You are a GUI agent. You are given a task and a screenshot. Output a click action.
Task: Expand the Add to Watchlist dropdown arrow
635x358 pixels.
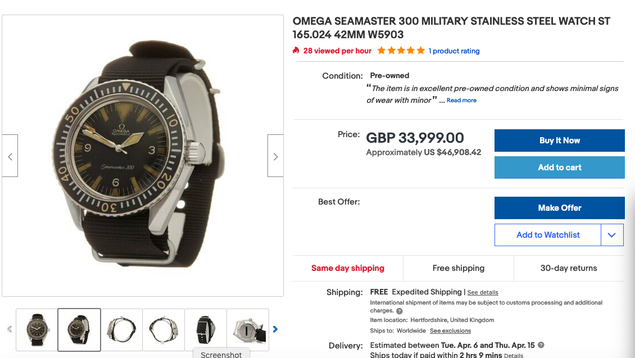pyautogui.click(x=613, y=235)
